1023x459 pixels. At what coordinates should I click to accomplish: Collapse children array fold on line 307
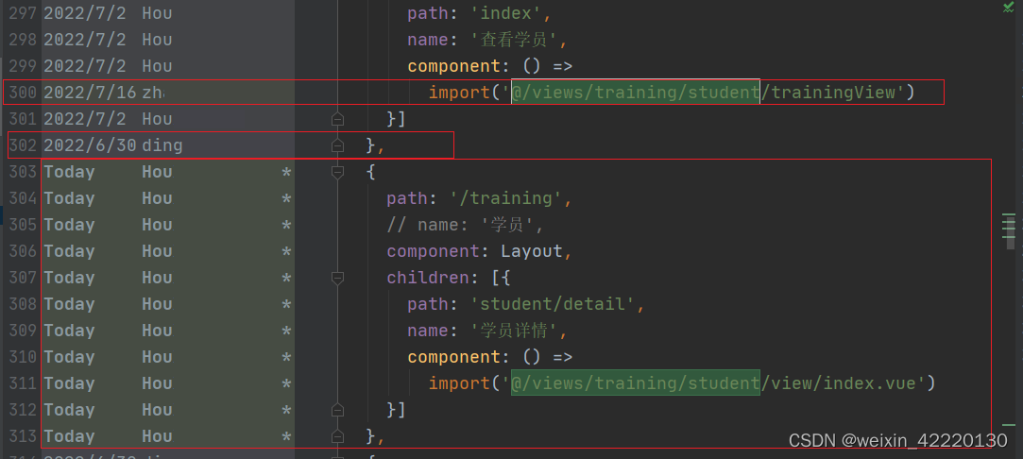(337, 278)
